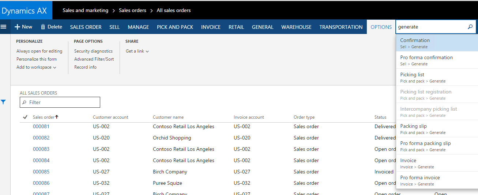478x195 pixels.
Task: Click Order type column header
Action: tap(304, 117)
